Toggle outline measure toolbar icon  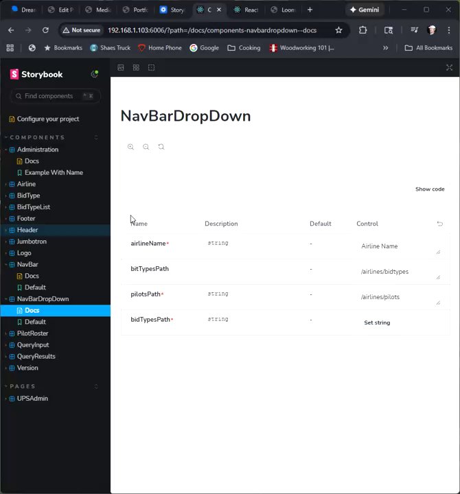151,67
